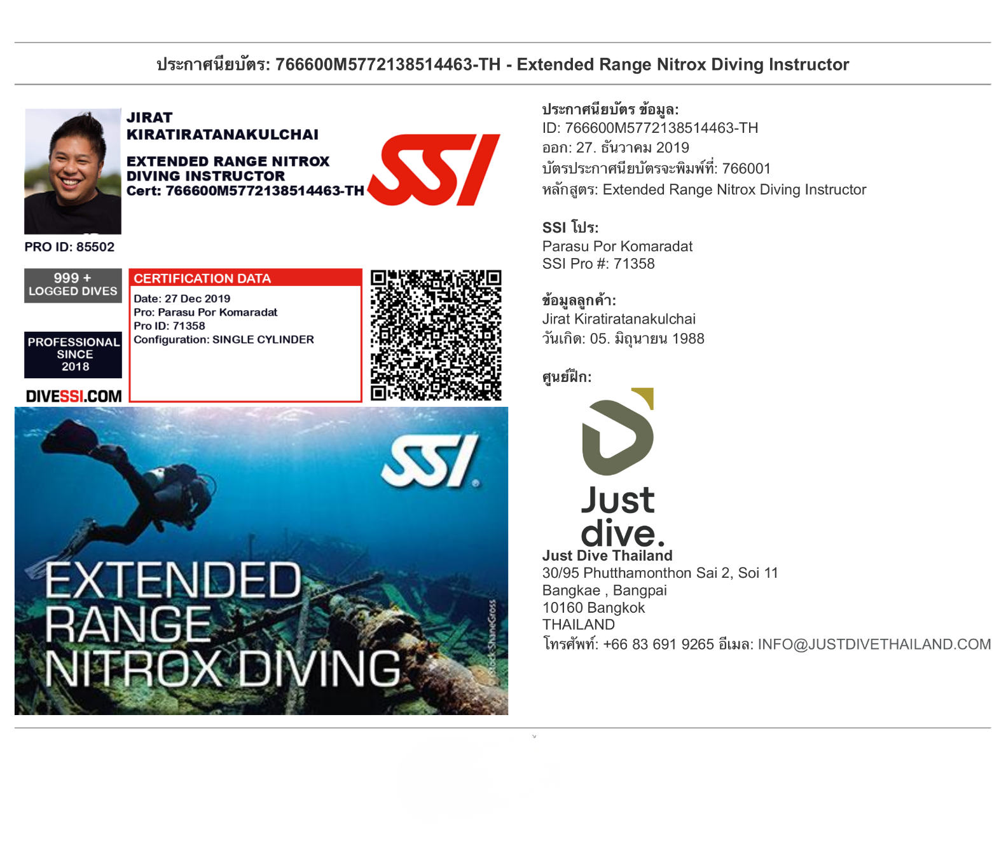Click the Just Dive Thailand bold name
The height and width of the screenshot is (846, 1006).
click(x=607, y=556)
